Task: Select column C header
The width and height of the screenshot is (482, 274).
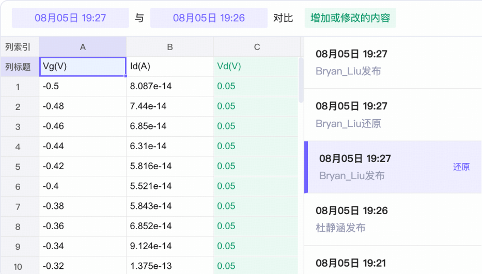Action: (x=257, y=47)
